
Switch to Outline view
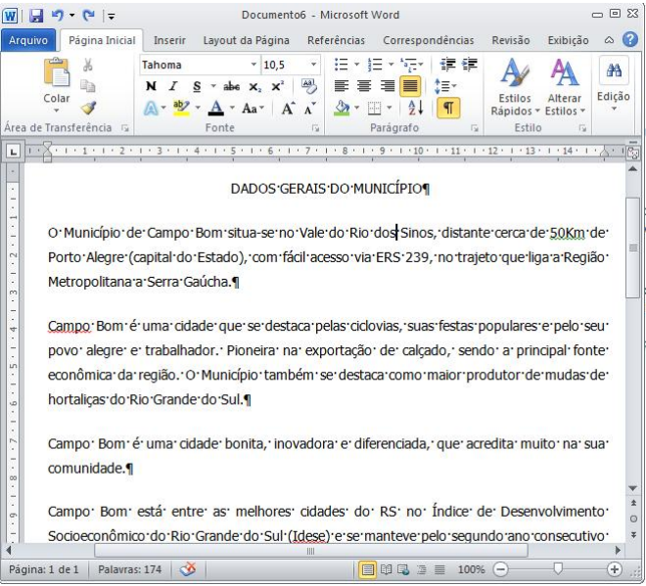point(422,569)
